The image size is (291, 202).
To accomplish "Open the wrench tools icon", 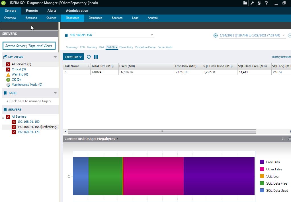I will coord(252,3).
